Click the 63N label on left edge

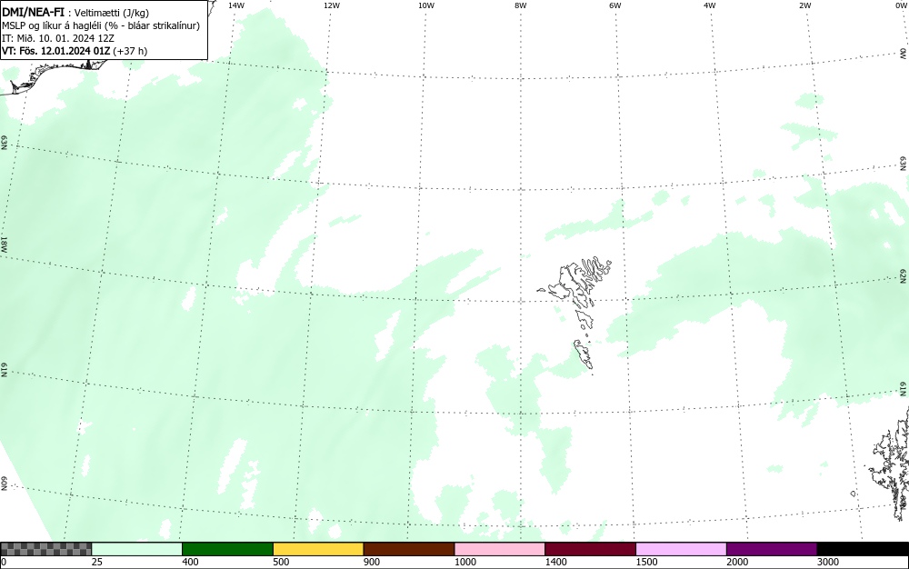coord(4,143)
